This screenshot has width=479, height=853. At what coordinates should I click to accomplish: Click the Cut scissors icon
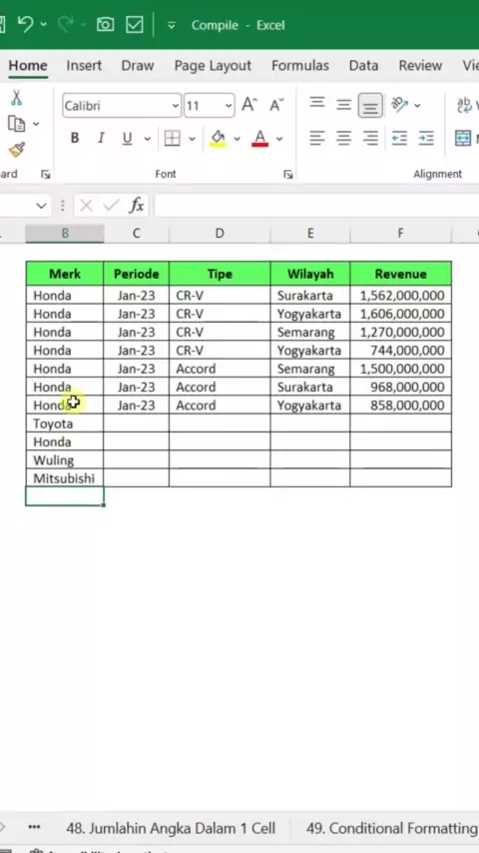pyautogui.click(x=16, y=99)
